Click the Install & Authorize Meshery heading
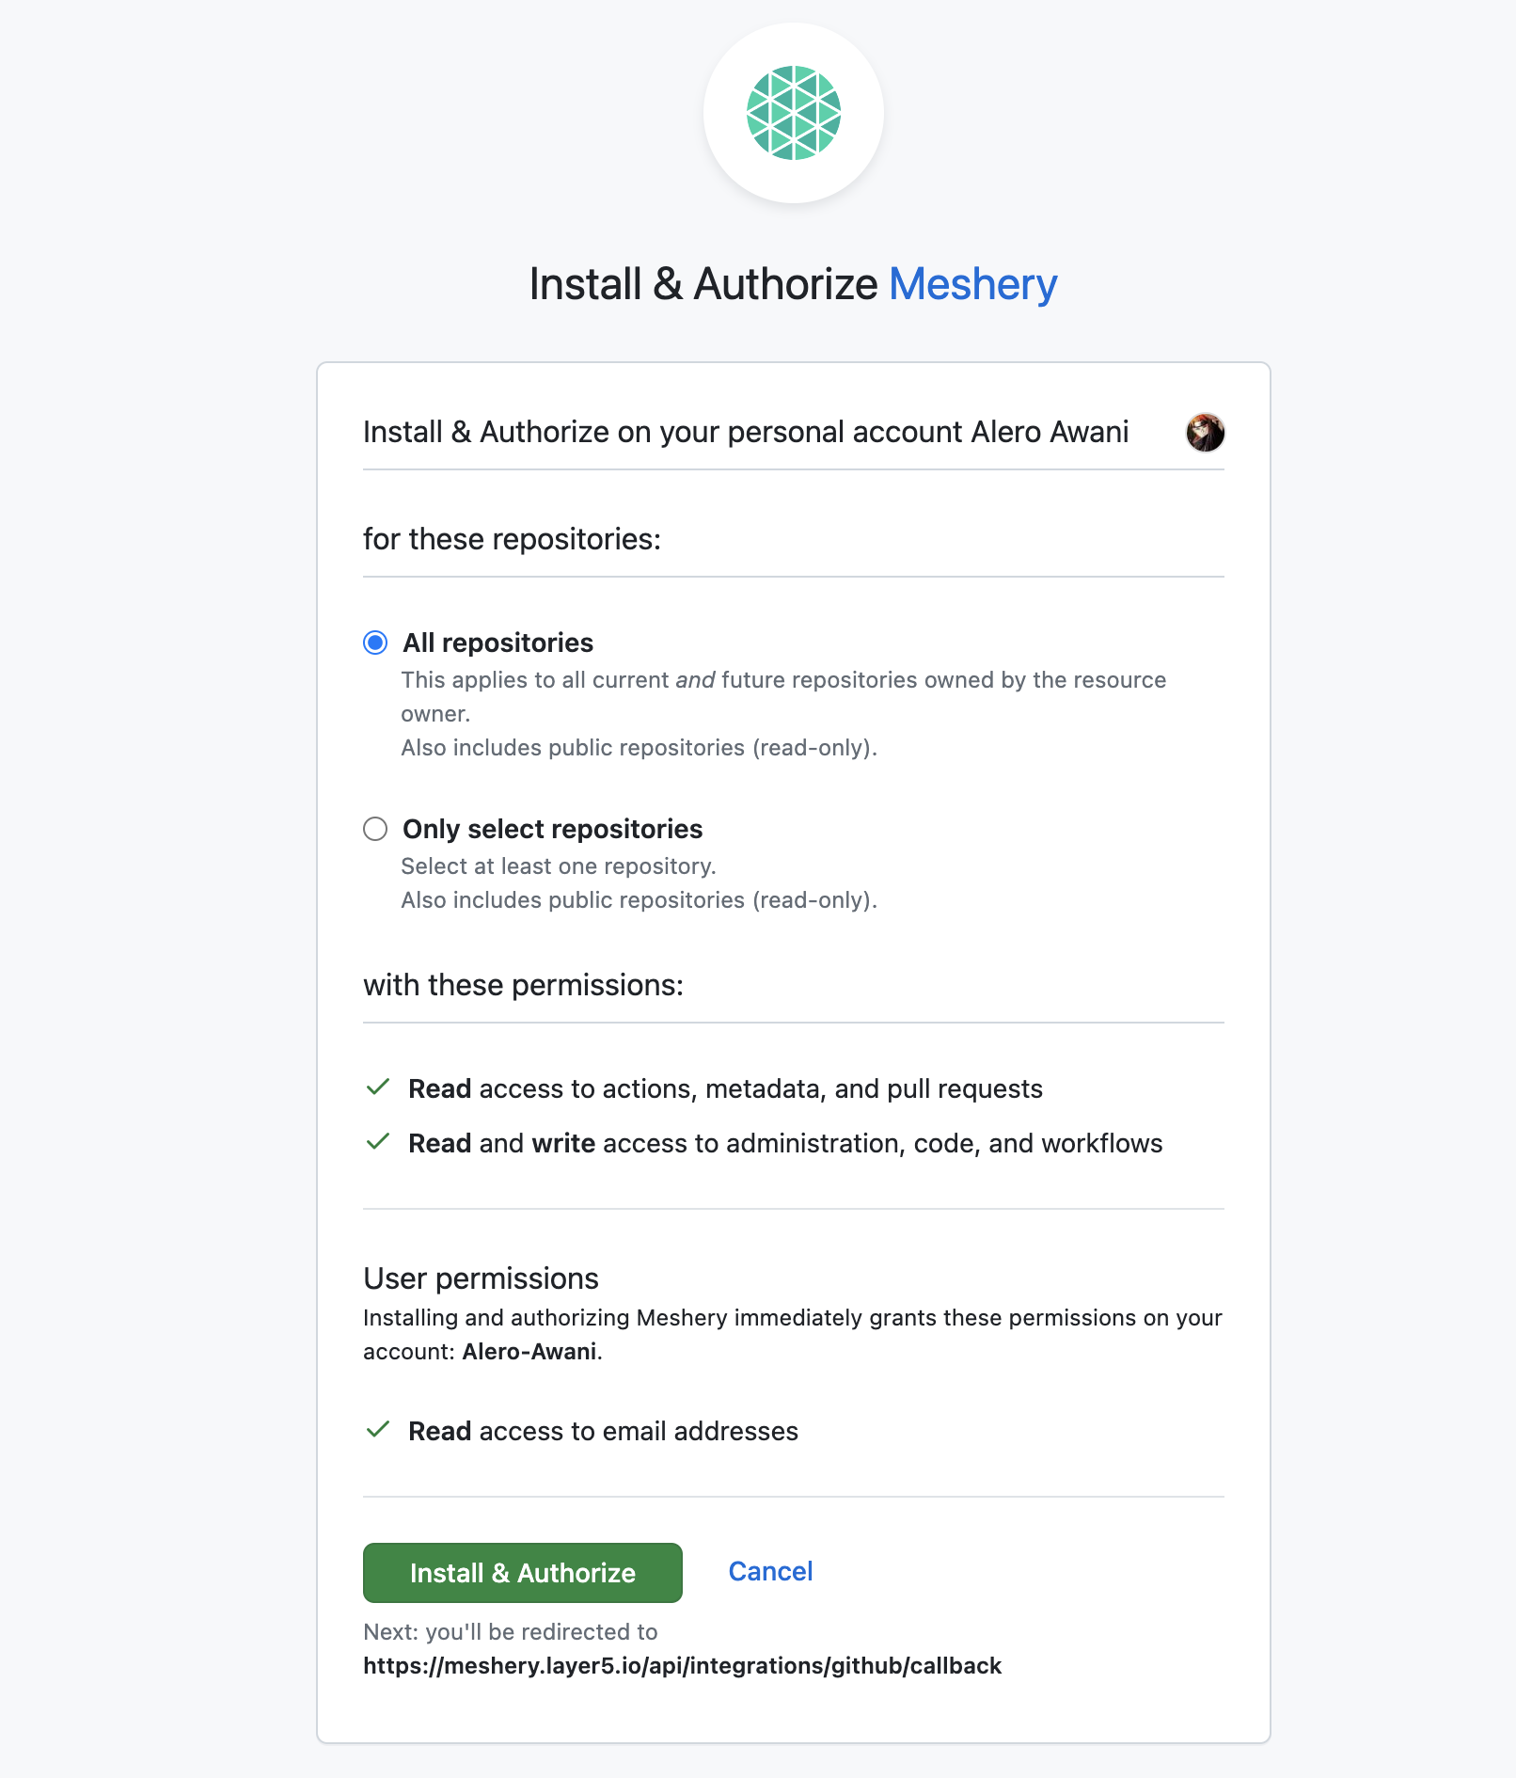1516x1778 pixels. pos(793,283)
